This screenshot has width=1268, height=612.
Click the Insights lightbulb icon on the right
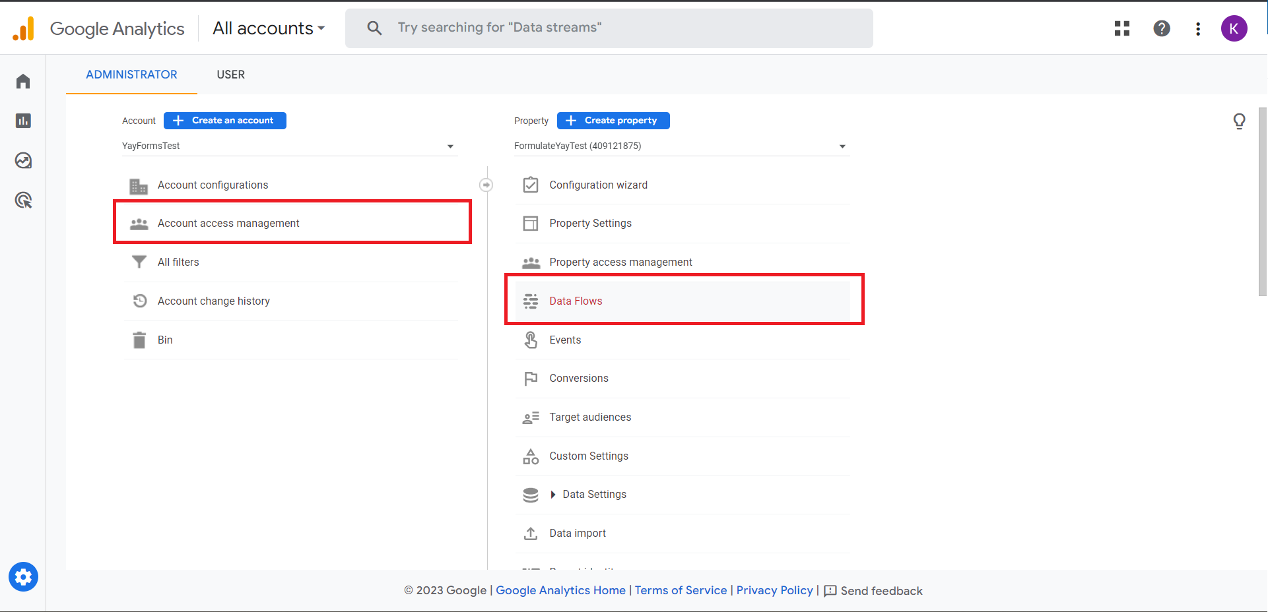1240,121
